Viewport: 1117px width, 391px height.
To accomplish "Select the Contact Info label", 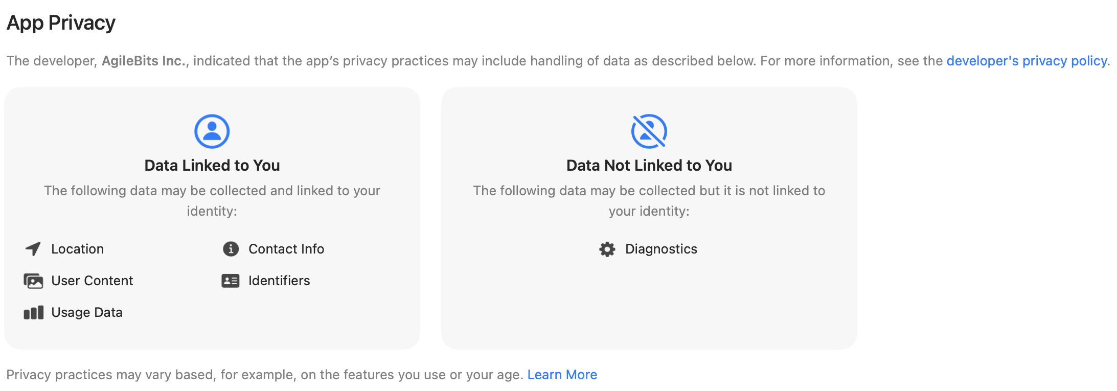I will click(x=286, y=249).
